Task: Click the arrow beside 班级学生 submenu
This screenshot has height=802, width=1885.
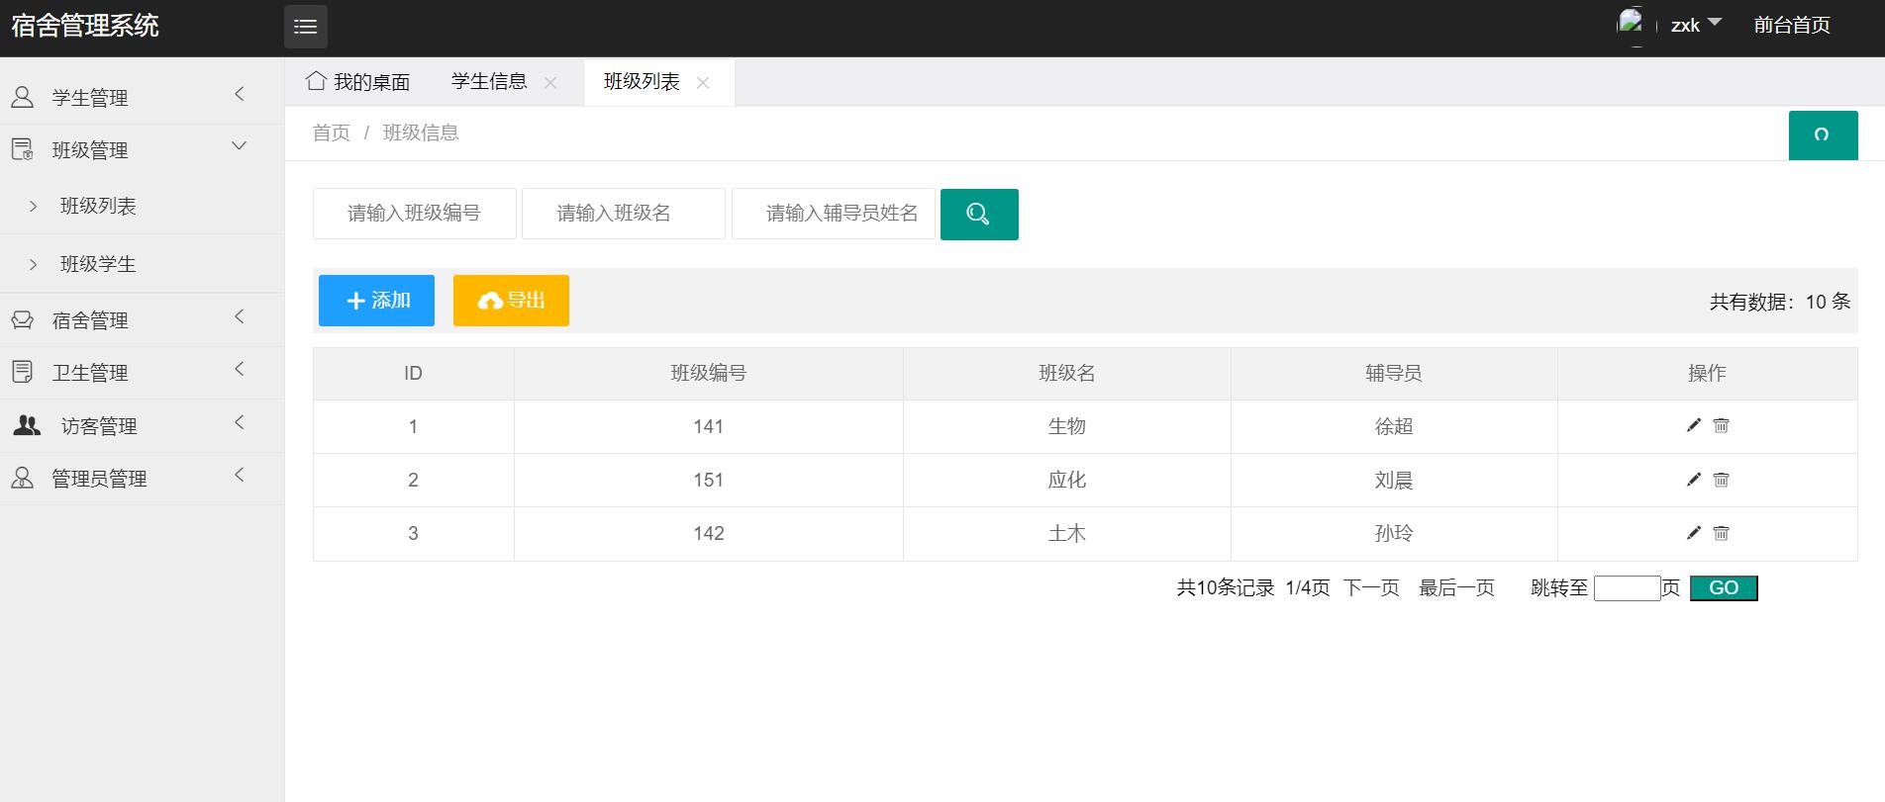Action: 34,264
